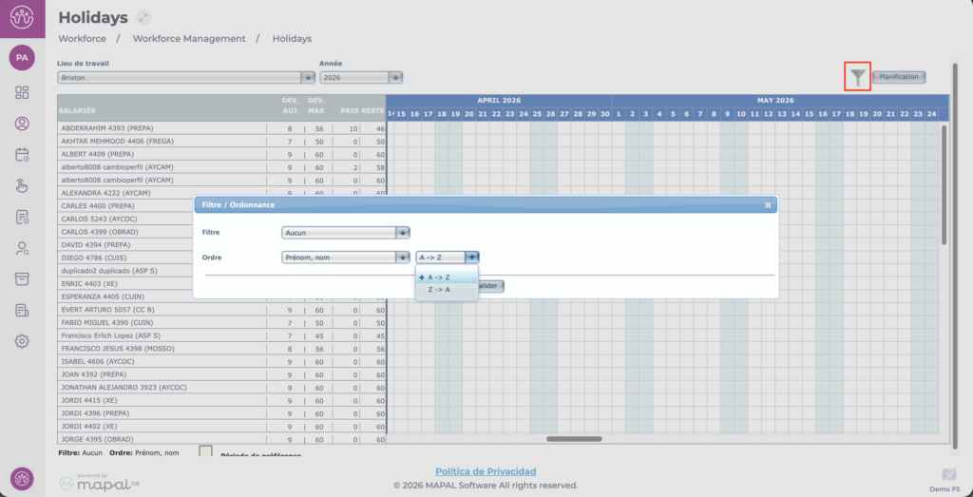The width and height of the screenshot is (973, 497).
Task: Open the archive box icon in sidebar
Action: tap(22, 278)
